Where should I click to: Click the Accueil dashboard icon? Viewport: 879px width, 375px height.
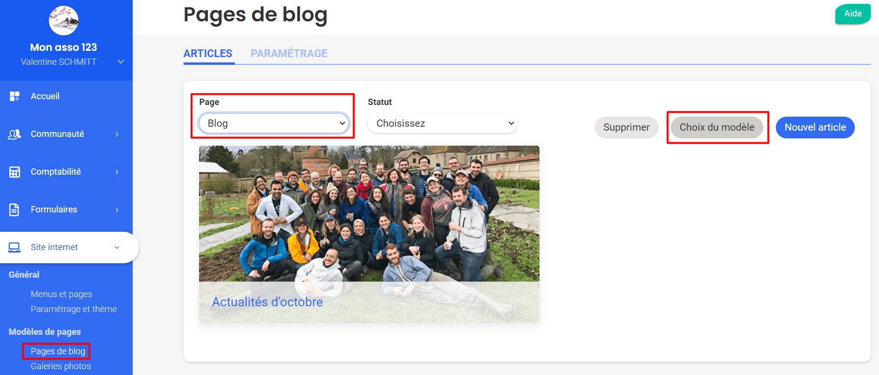coord(15,96)
